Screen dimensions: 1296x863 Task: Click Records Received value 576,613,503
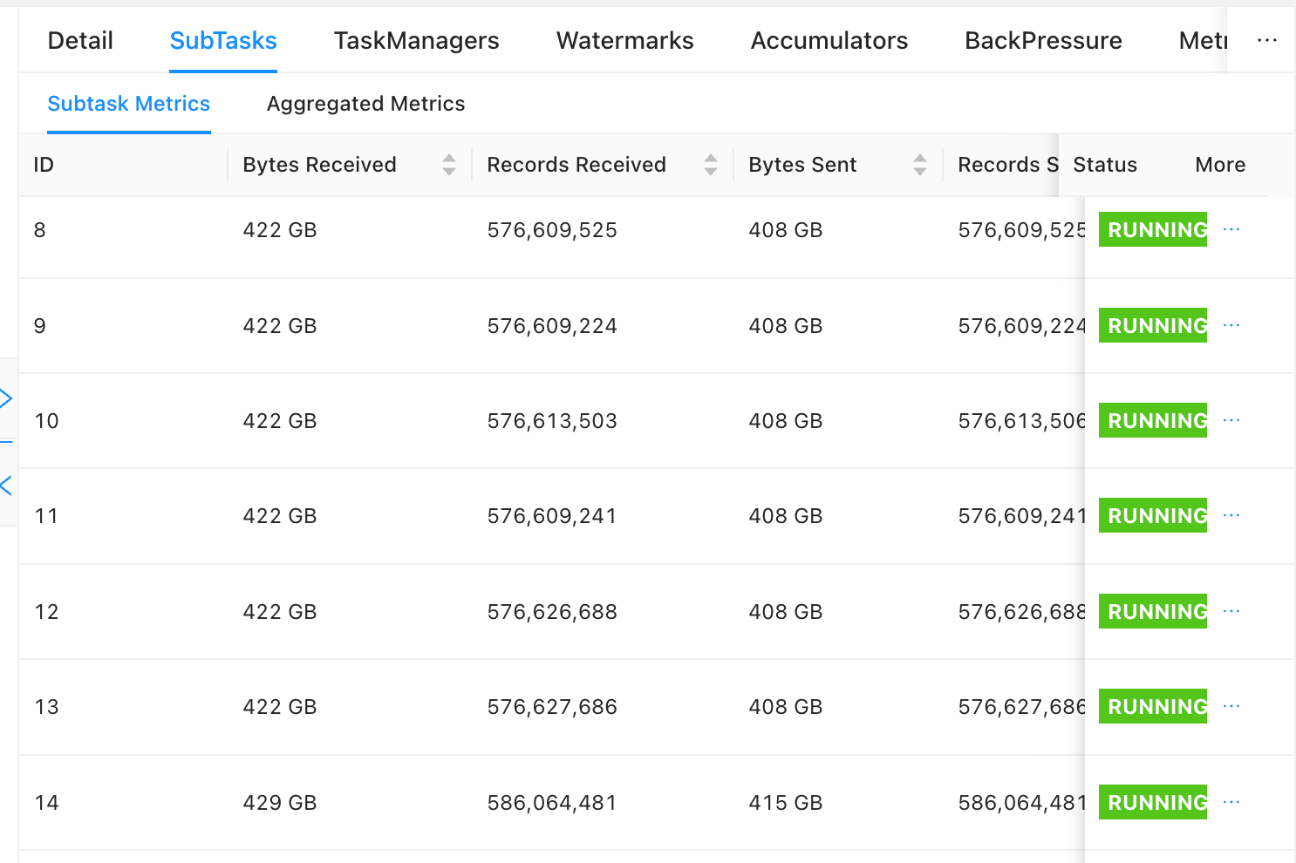[552, 421]
